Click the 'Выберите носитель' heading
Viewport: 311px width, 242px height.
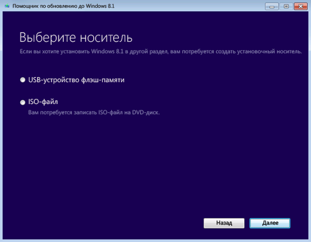point(76,37)
